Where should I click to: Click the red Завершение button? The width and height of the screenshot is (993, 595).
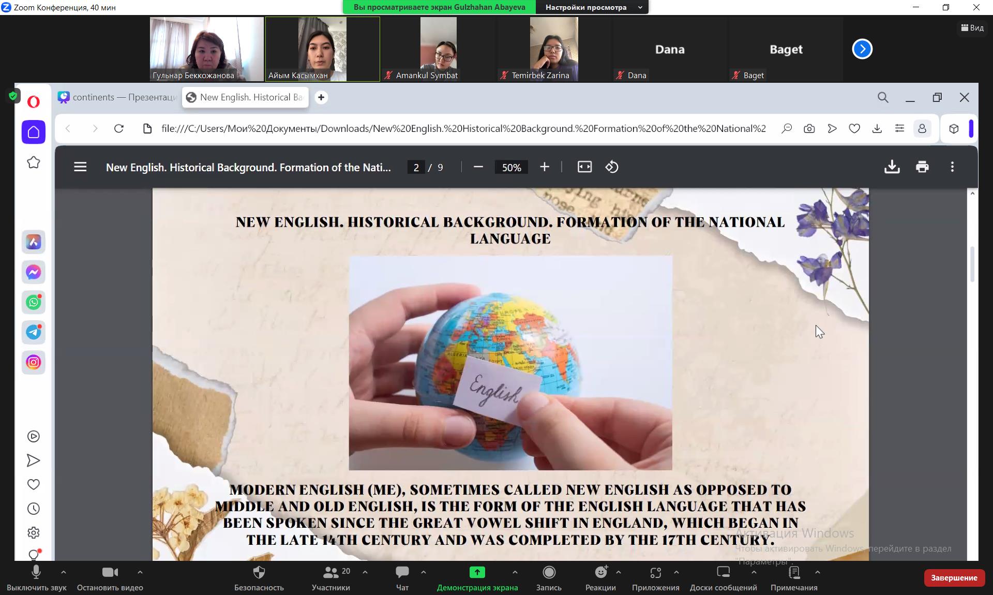pos(954,578)
